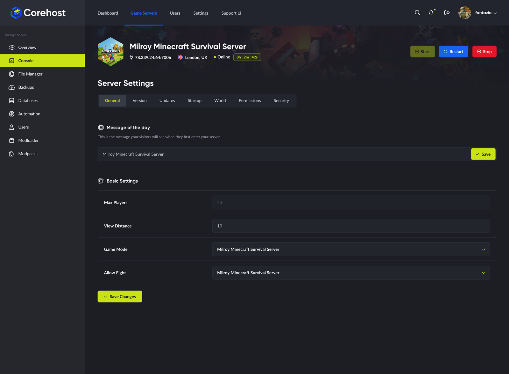Switch to the World tab
Viewport: 509px width, 374px height.
tap(220, 100)
